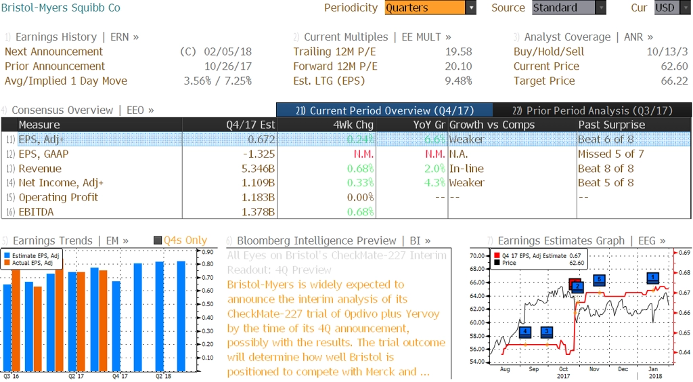Click Avg/Implied 1 Day Move value

218,81
